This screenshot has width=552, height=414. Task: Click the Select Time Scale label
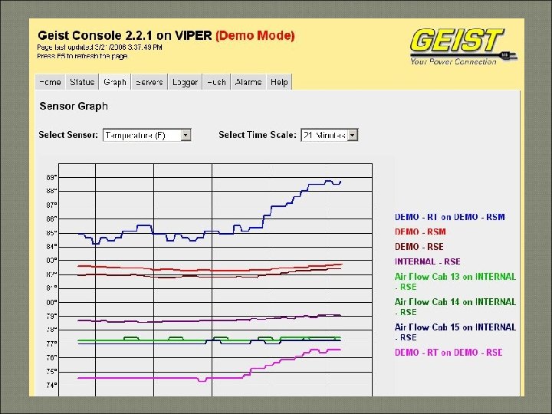(x=258, y=135)
